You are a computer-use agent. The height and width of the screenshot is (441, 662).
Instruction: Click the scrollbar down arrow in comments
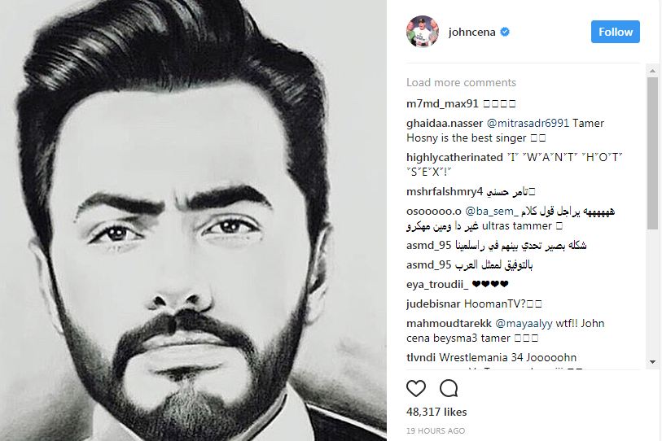(653, 362)
